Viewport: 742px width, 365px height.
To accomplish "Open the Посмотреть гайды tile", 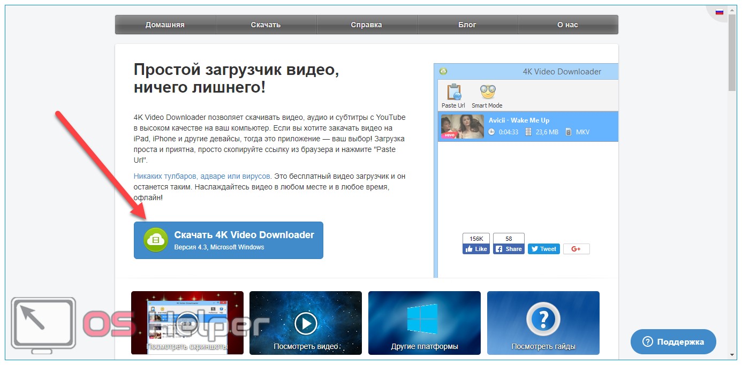I will tap(543, 323).
